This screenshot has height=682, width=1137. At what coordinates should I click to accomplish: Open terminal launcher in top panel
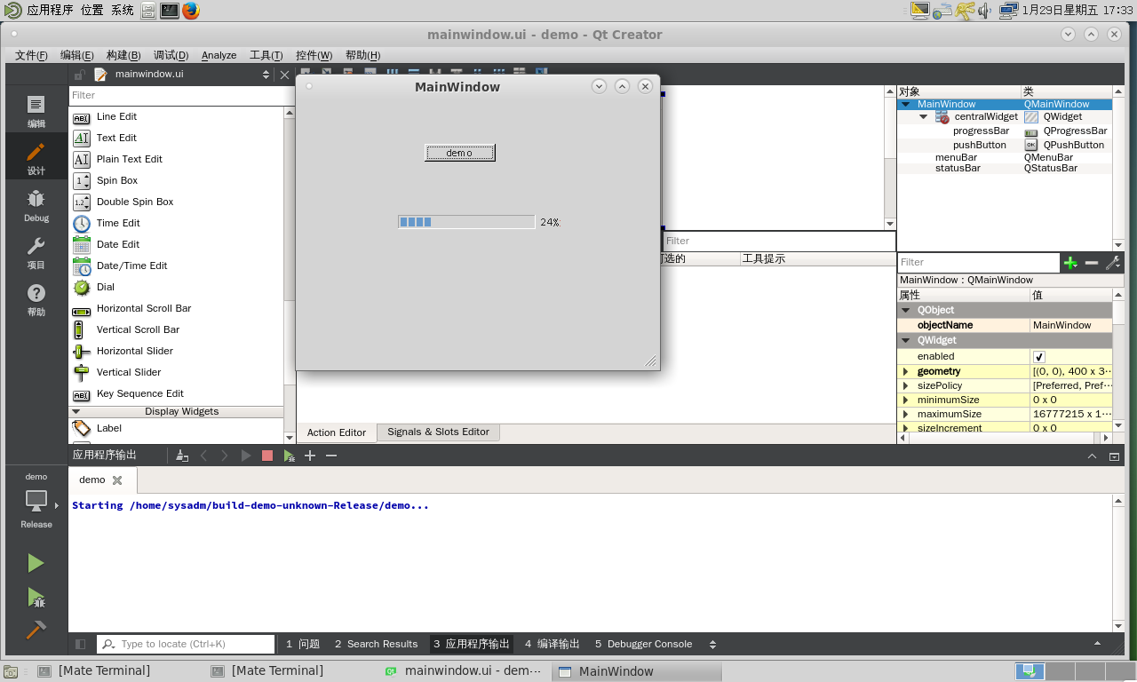[x=170, y=11]
